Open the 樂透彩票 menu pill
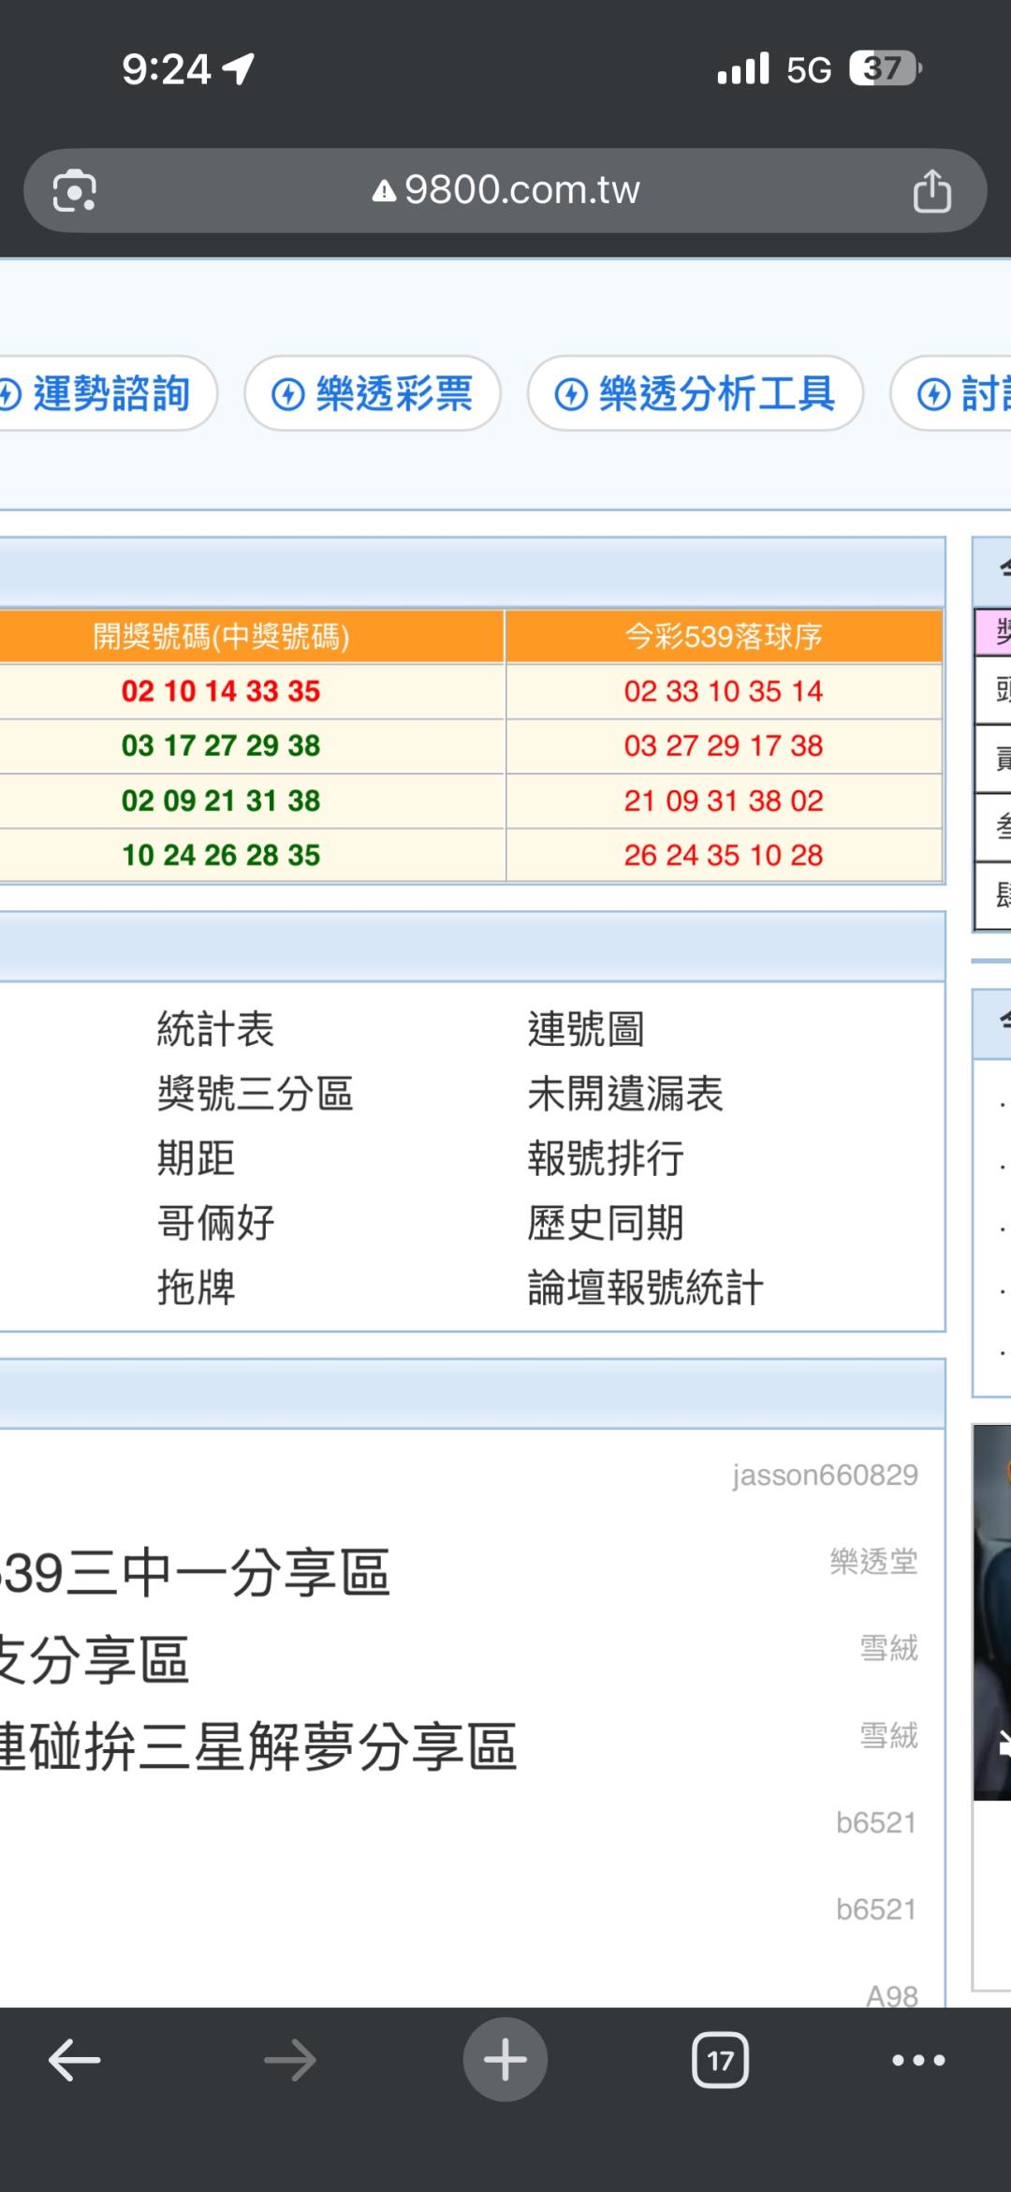The height and width of the screenshot is (2192, 1011). coord(373,393)
